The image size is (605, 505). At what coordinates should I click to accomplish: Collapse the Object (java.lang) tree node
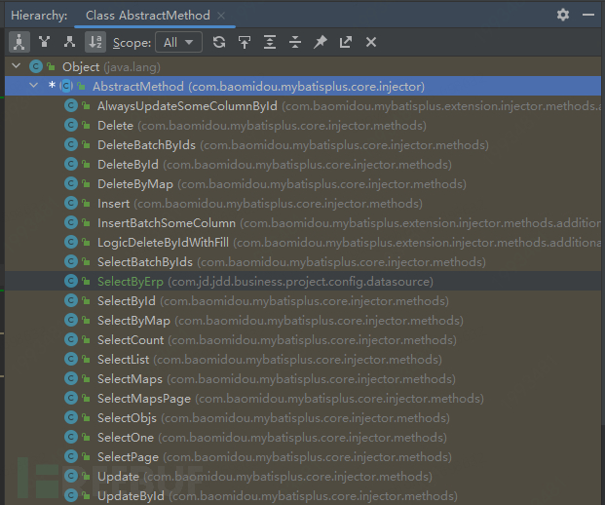click(x=17, y=66)
